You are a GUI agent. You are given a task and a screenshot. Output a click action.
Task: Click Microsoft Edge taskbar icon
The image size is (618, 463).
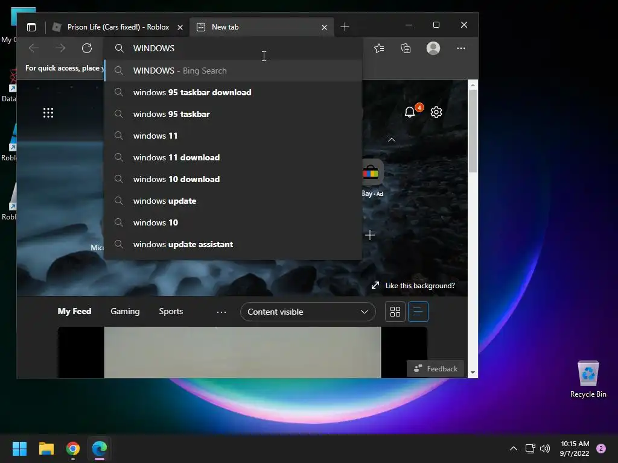[100, 449]
